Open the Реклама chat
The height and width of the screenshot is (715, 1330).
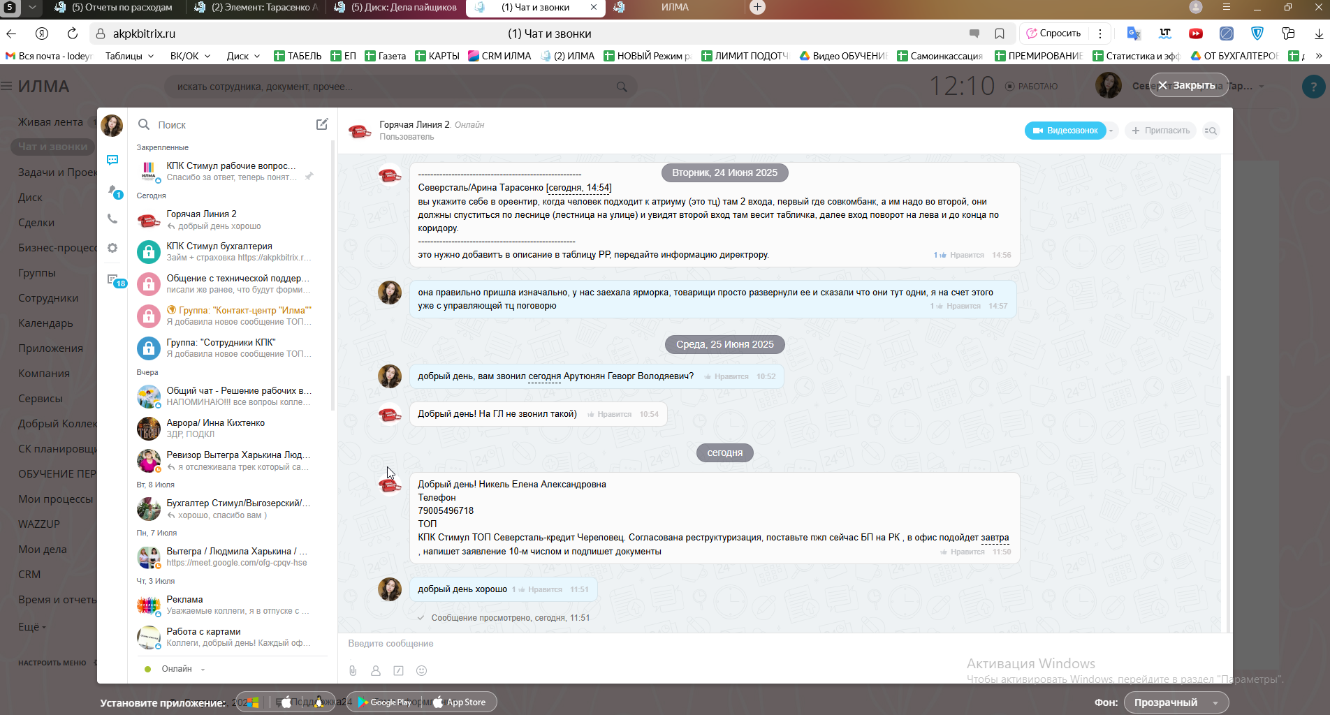point(230,605)
